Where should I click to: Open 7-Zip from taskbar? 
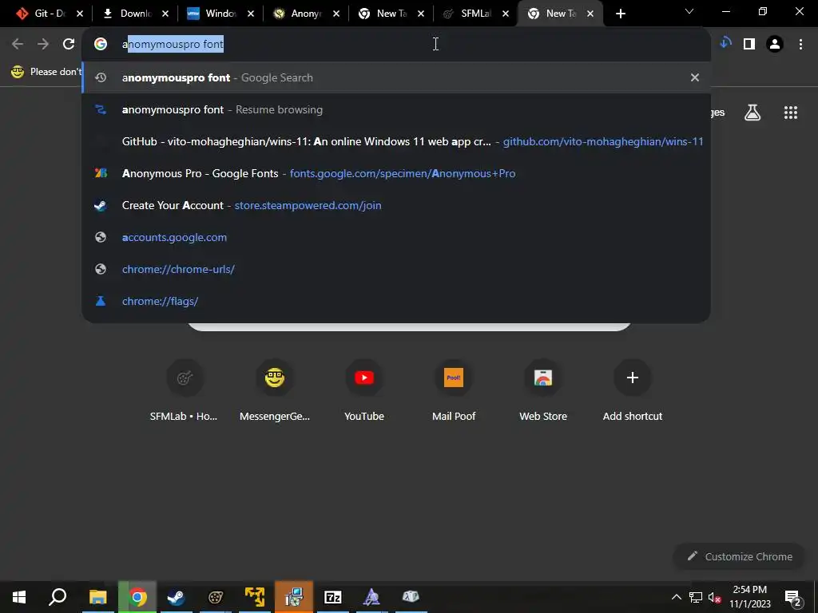pyautogui.click(x=333, y=597)
